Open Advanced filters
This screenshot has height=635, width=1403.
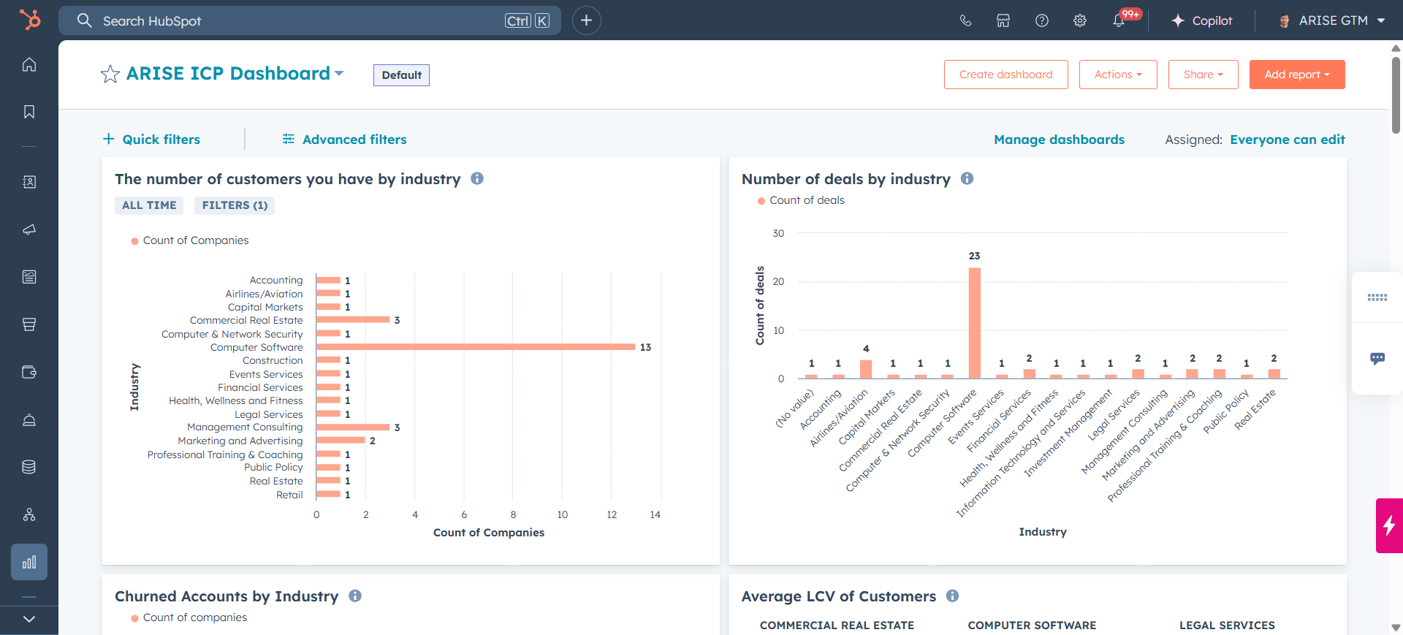pos(344,140)
